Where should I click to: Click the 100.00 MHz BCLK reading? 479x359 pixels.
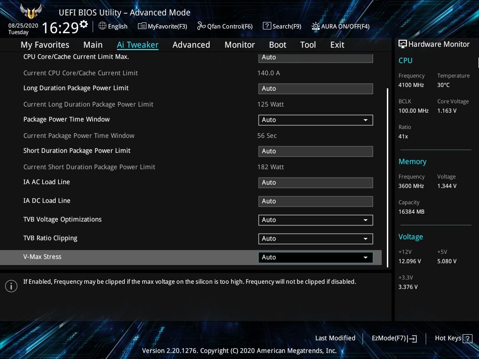pos(414,110)
